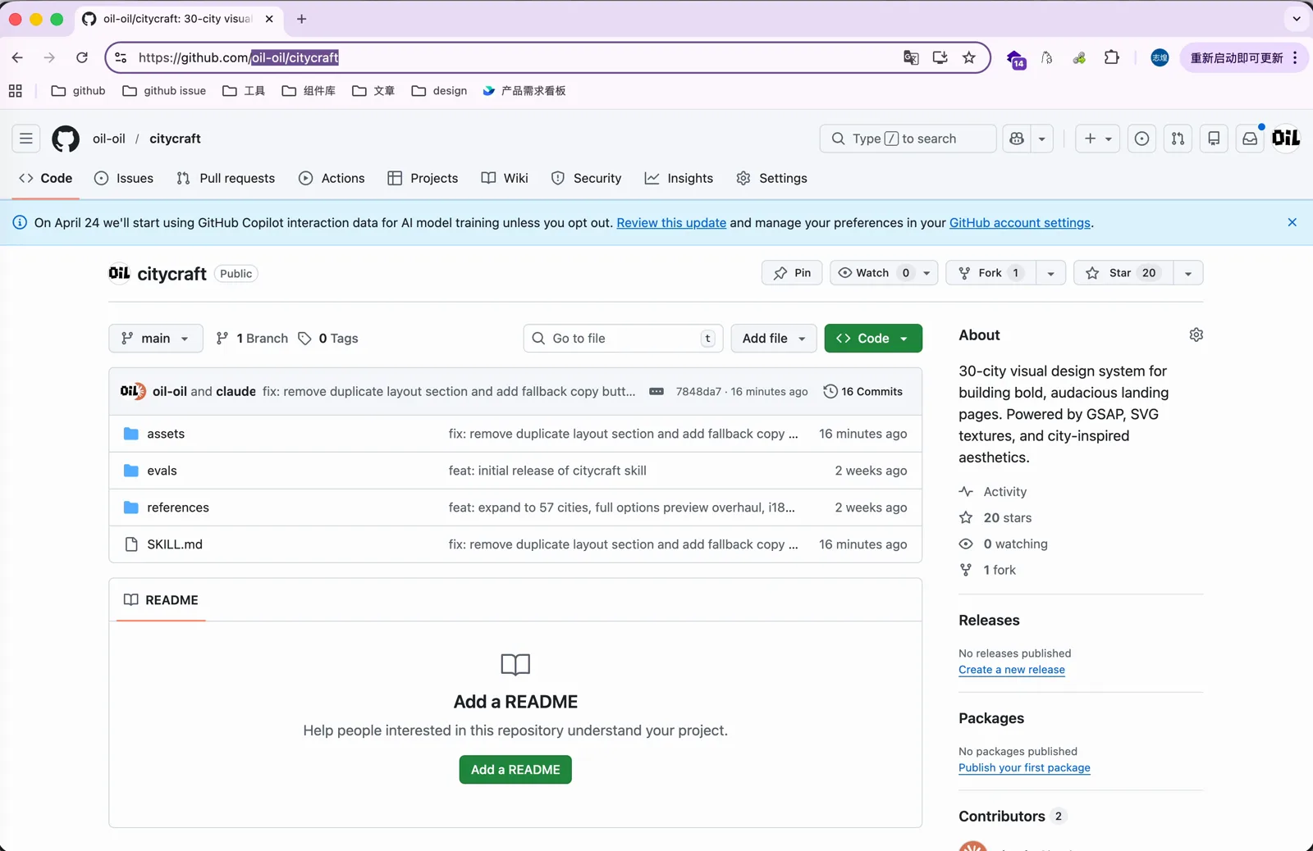This screenshot has height=851, width=1313.
Task: Bookmark this page with the star icon
Action: (x=969, y=57)
